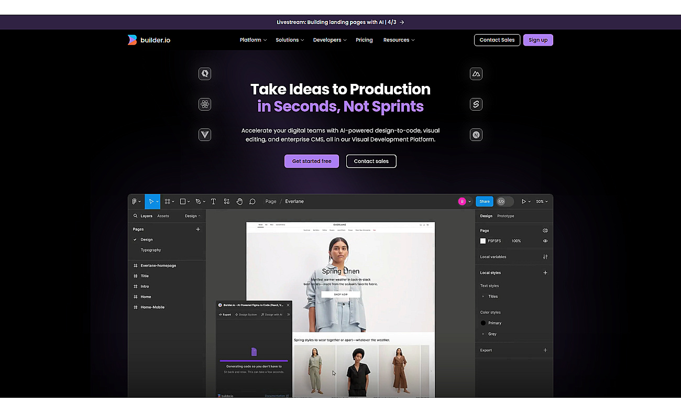
Task: Select the Design tab in the right panel
Action: [486, 216]
